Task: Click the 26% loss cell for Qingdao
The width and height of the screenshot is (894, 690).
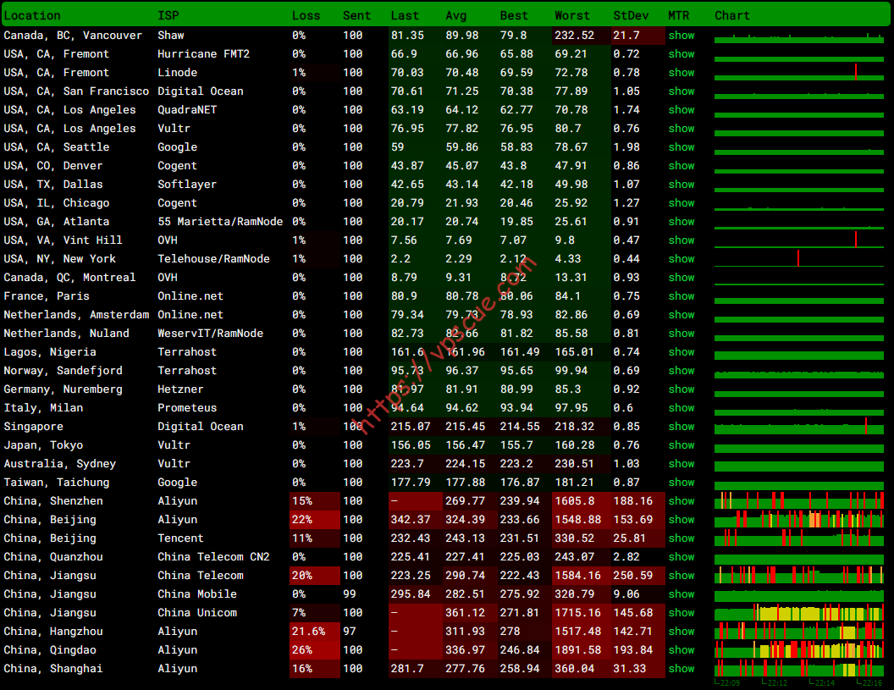Action: coord(315,650)
